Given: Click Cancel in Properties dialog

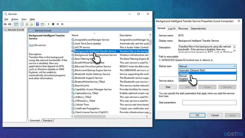Looking at the screenshot, I should 215,115.
